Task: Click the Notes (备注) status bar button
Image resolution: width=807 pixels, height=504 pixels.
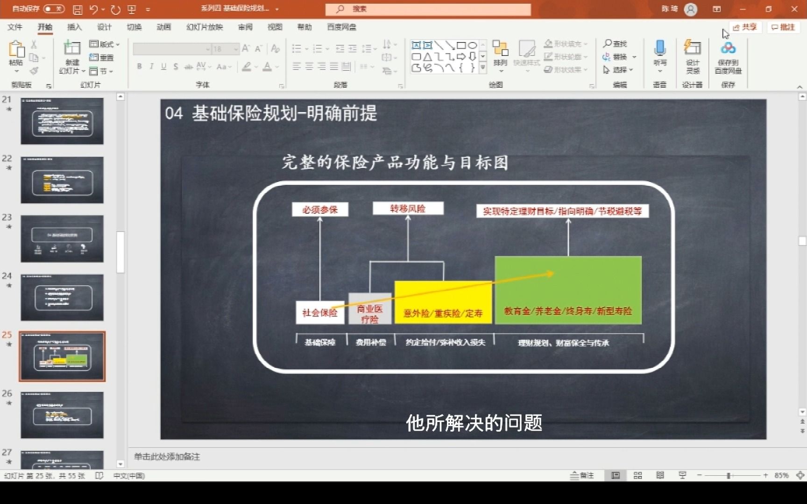Action: click(x=582, y=475)
